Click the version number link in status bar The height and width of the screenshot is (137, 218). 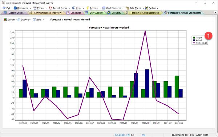point(122,135)
